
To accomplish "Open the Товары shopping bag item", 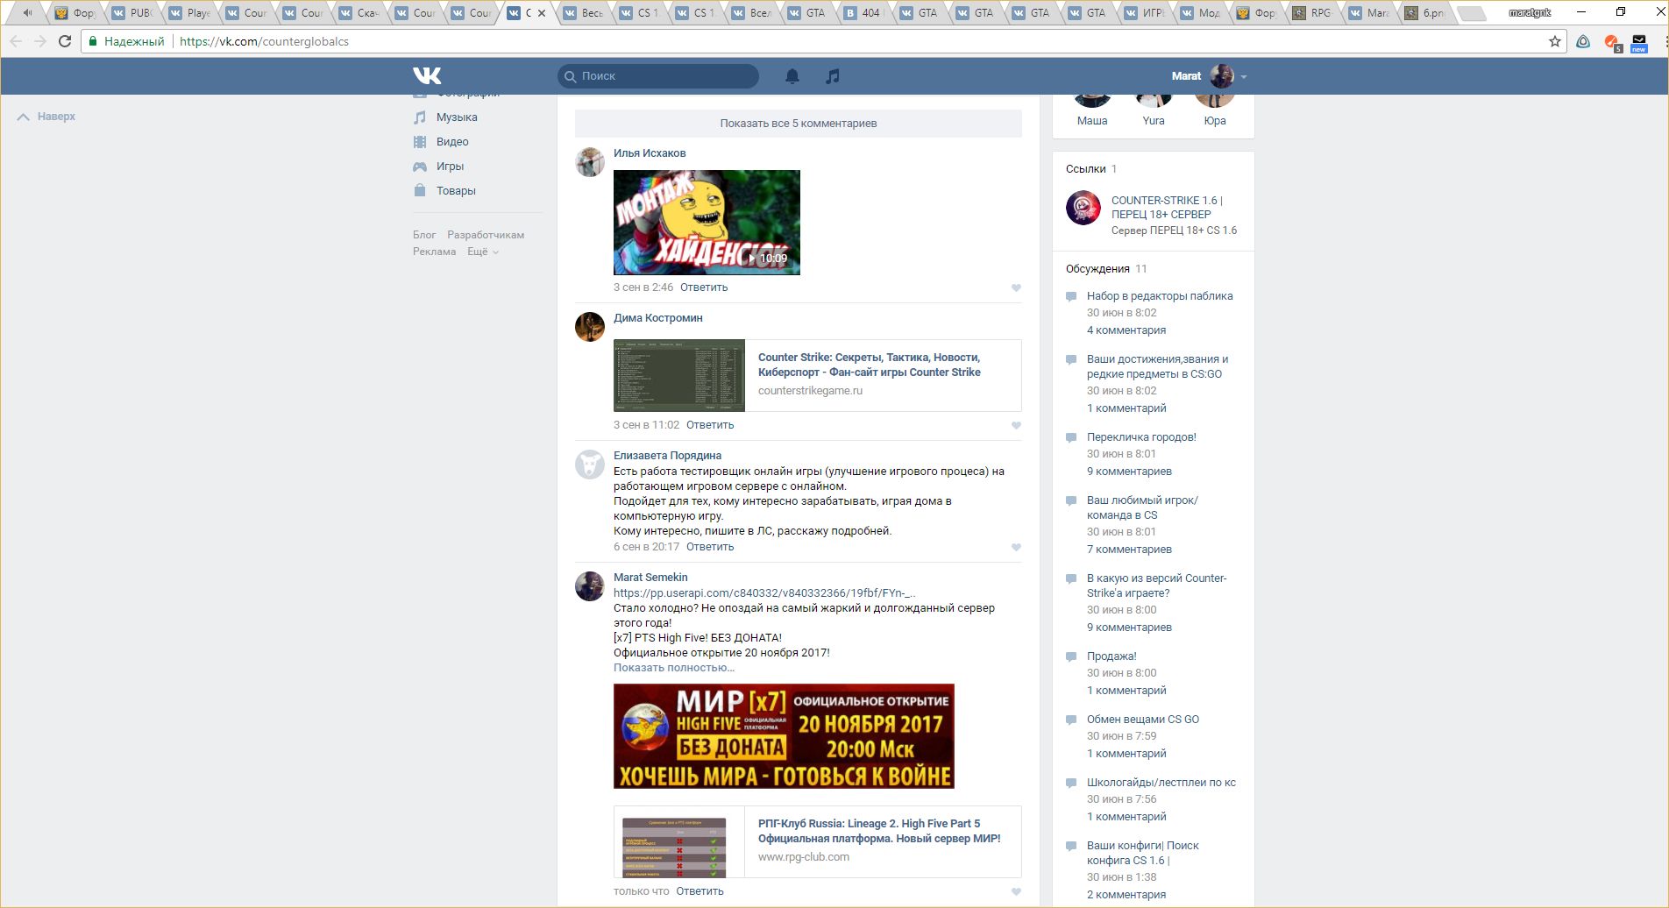I will pos(455,191).
